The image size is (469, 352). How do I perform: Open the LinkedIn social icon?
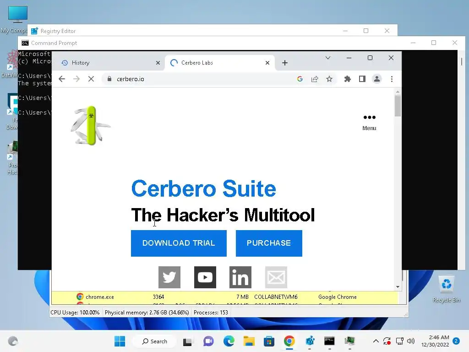coord(240,277)
